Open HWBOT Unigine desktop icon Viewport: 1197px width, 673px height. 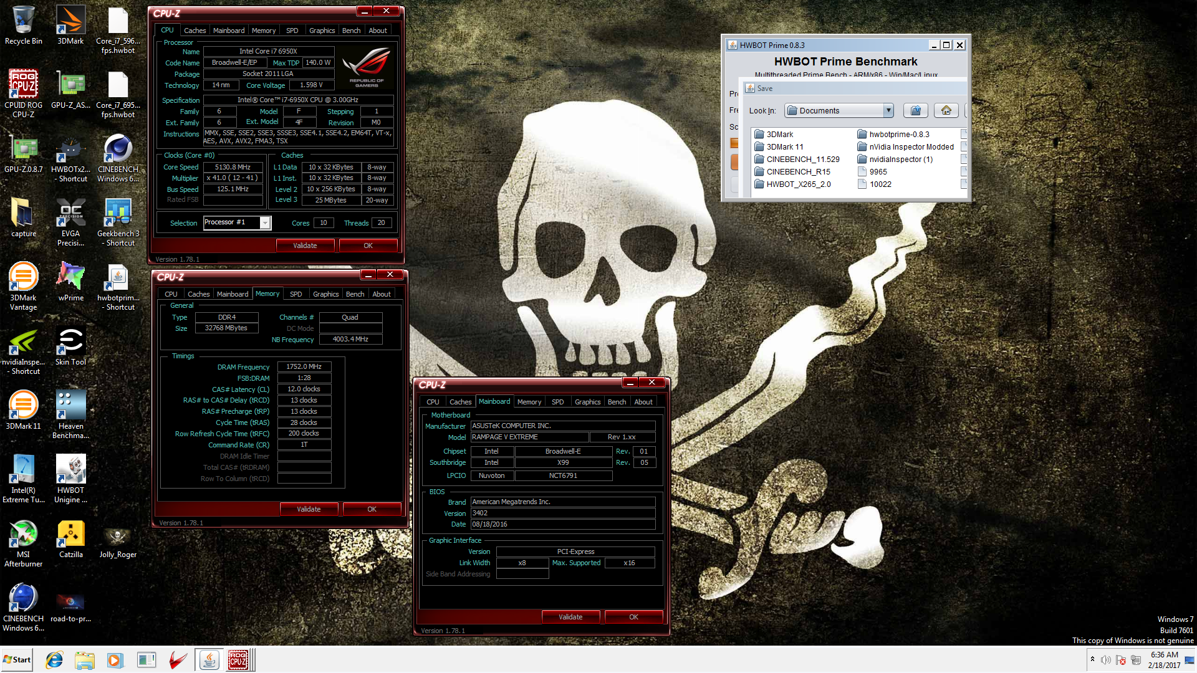(70, 479)
